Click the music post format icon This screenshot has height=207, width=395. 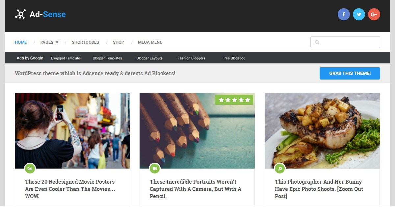280,169
